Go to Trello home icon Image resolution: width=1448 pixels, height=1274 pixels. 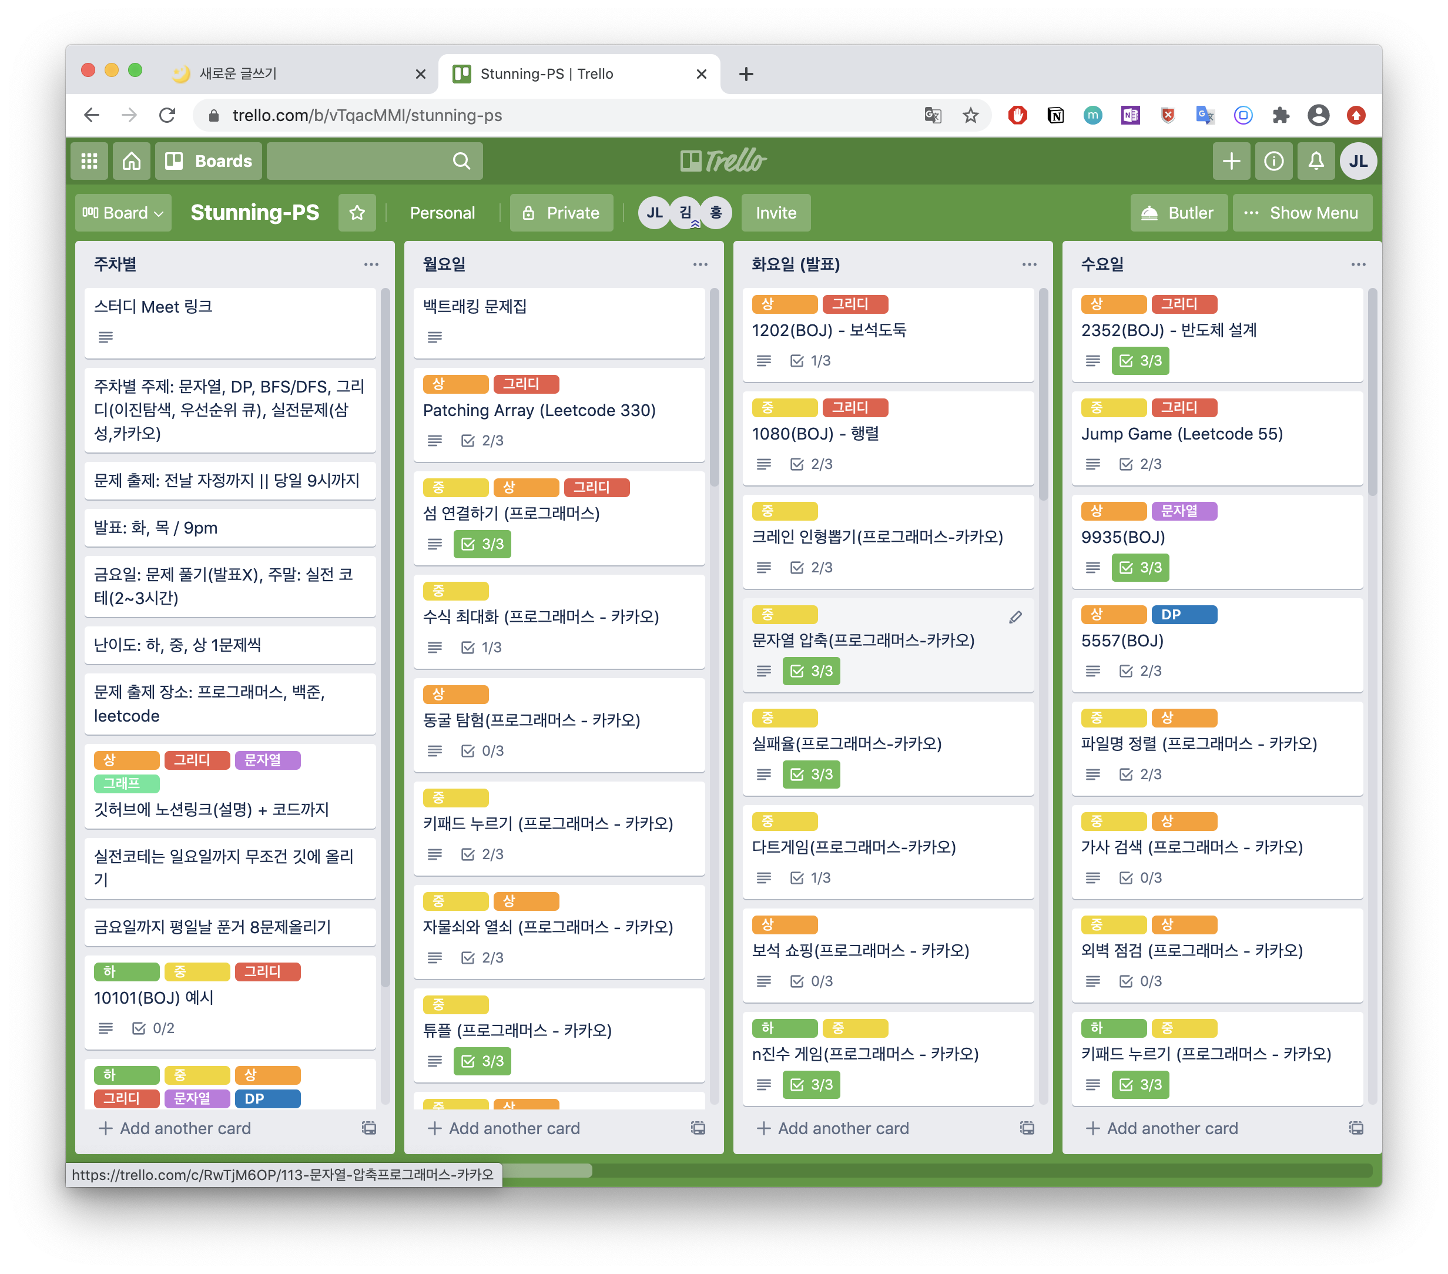pyautogui.click(x=132, y=162)
